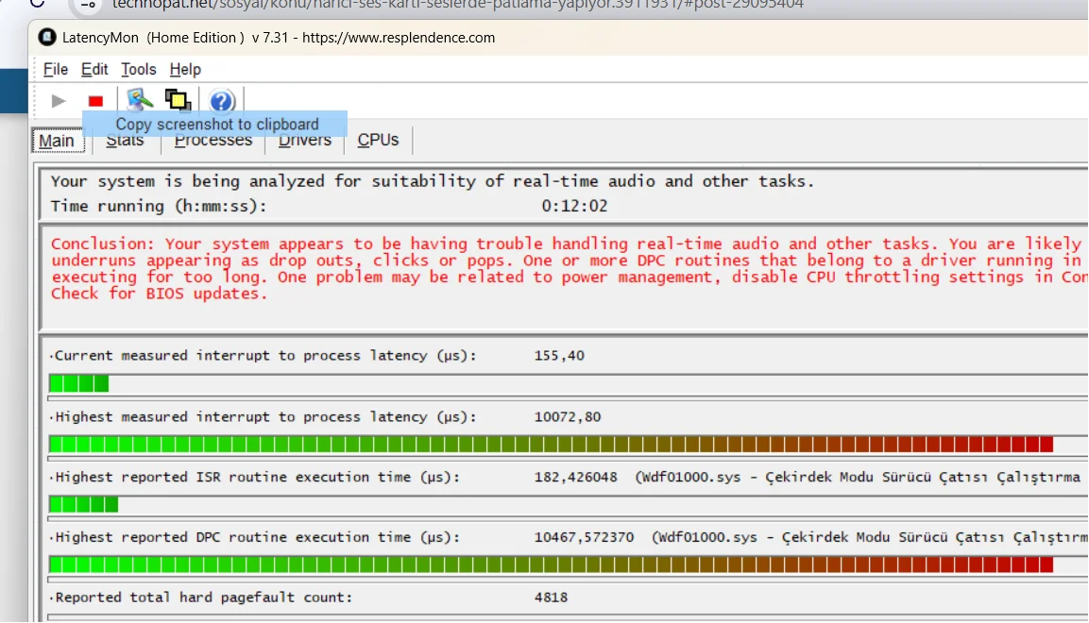The image size is (1089, 623).
Task: Click the DPC time value 10467,572370
Action: coord(584,538)
